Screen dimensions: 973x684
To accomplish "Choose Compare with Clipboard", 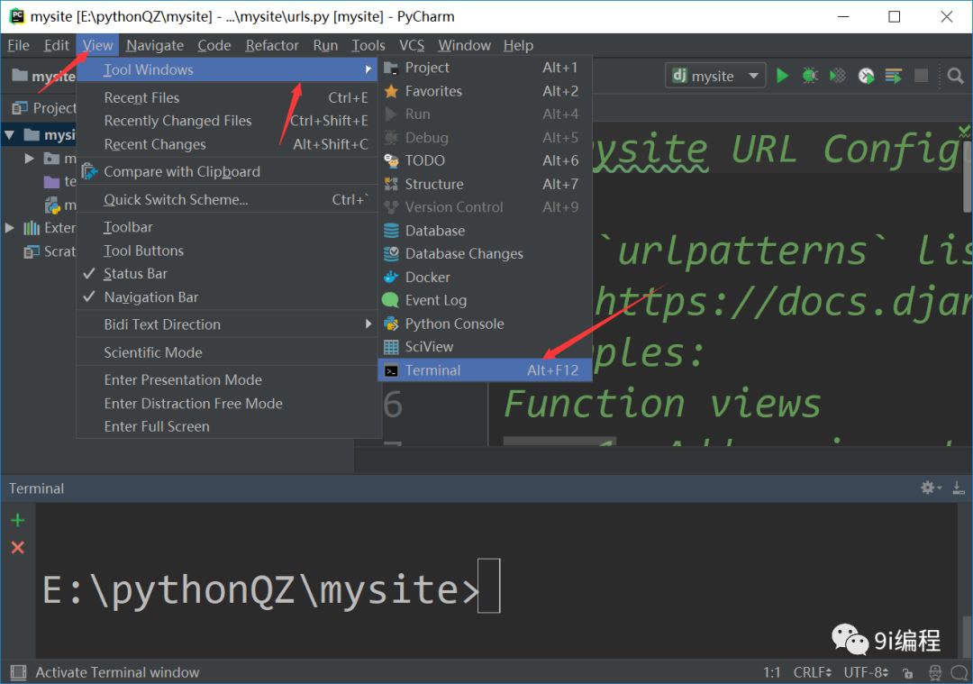I will (227, 171).
